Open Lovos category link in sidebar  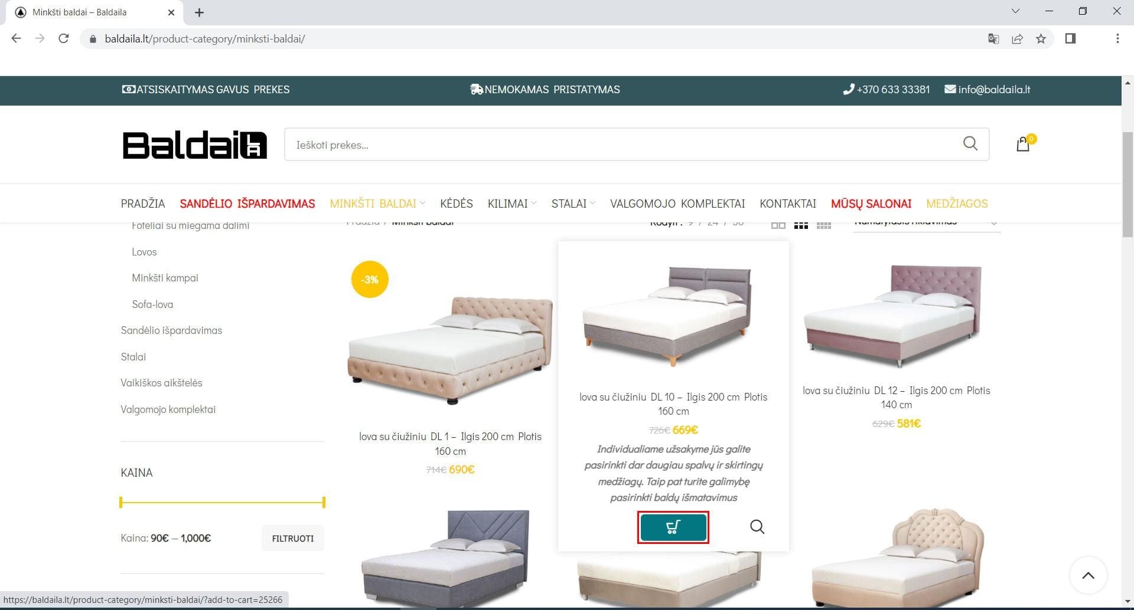pos(144,252)
